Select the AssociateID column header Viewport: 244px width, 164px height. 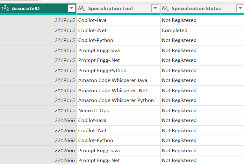pyautogui.click(x=38, y=8)
